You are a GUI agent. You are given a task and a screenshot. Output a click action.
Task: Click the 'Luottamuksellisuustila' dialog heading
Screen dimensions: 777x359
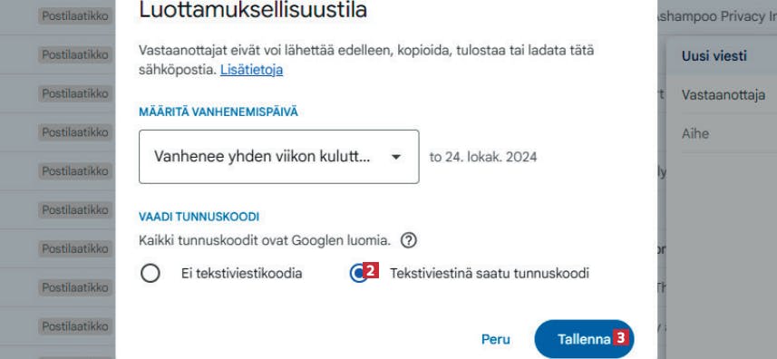pos(253,10)
